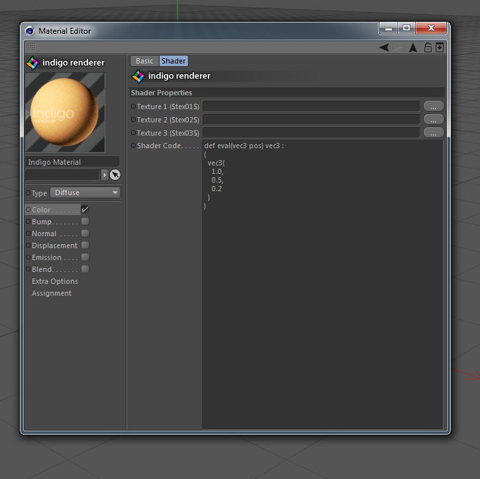
Task: Uncheck the Color channel checkbox
Action: click(x=85, y=209)
